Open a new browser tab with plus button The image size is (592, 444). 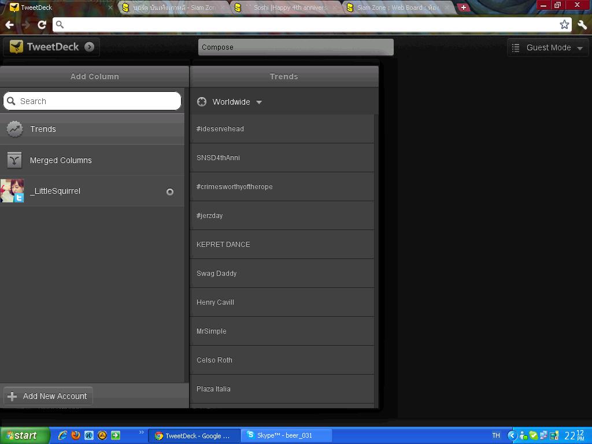tap(463, 8)
